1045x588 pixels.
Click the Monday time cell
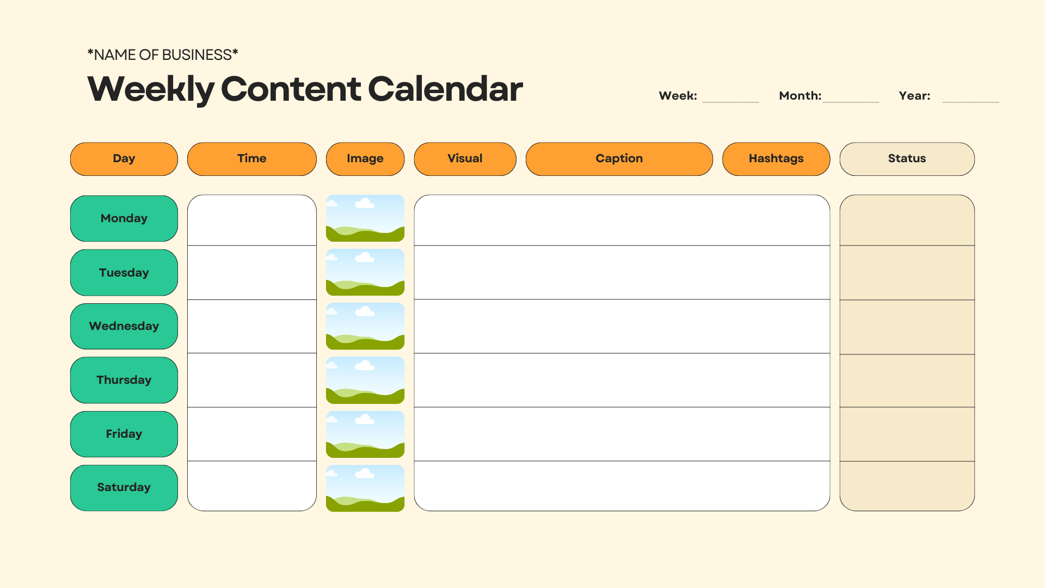point(251,220)
